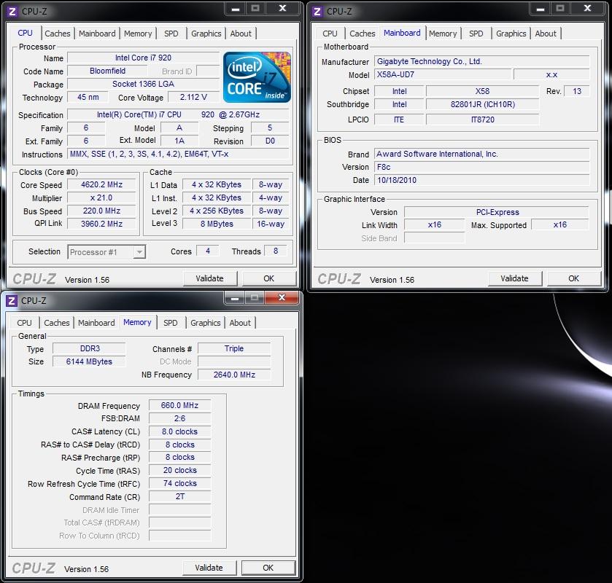Click OK in the CPU window
The width and height of the screenshot is (612, 583).
[x=269, y=278]
